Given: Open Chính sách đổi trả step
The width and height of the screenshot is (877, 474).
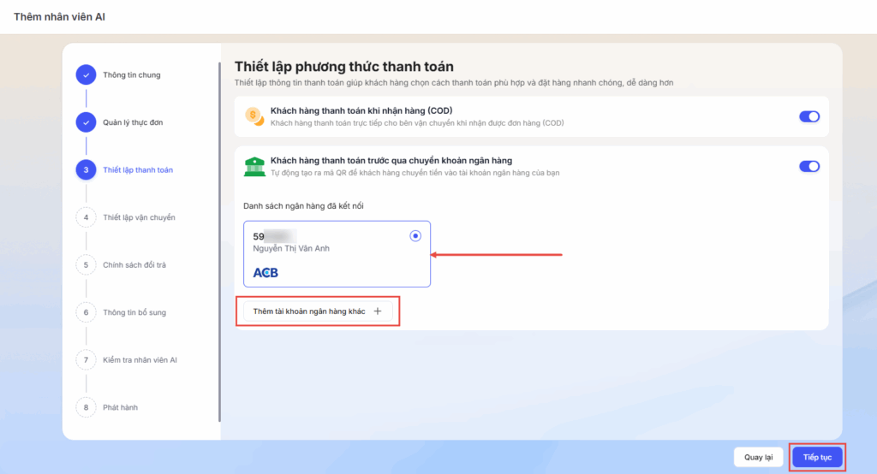Looking at the screenshot, I should point(134,265).
